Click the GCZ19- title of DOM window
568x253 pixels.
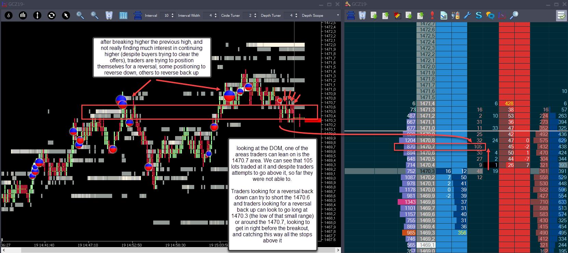[360, 4]
